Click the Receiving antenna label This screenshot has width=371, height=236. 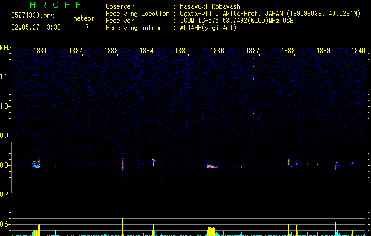coord(136,28)
